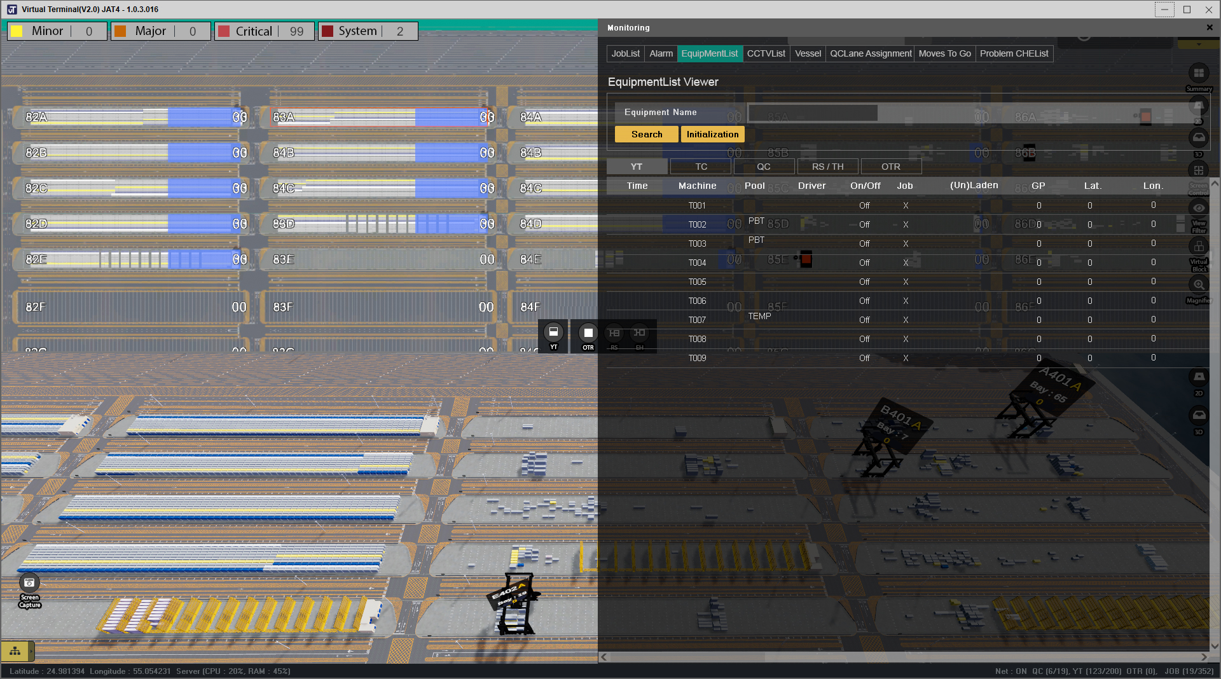This screenshot has width=1221, height=679.
Task: Expand the yellow dropdown arrow above Summary
Action: pyautogui.click(x=1199, y=45)
